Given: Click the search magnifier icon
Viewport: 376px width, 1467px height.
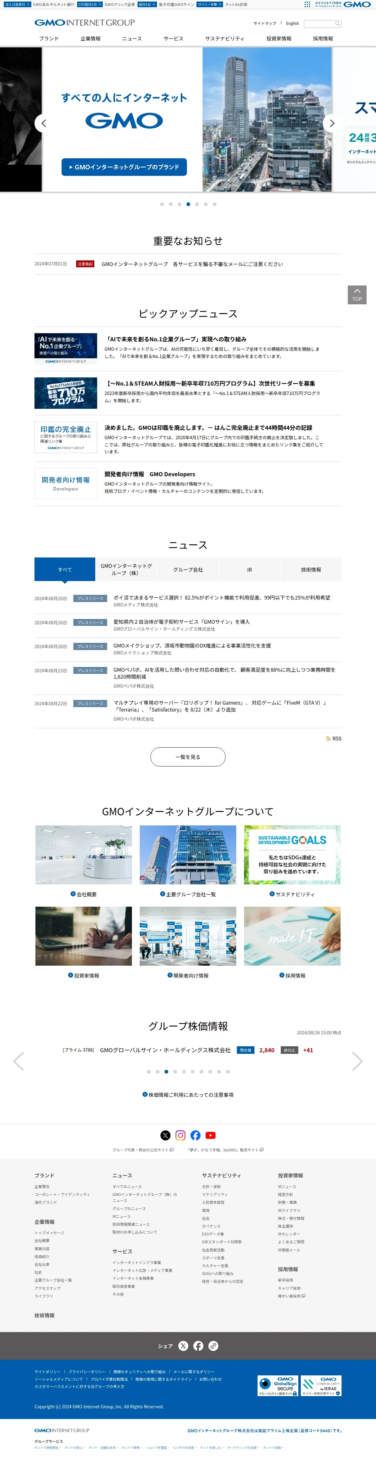Looking at the screenshot, I should tap(337, 24).
